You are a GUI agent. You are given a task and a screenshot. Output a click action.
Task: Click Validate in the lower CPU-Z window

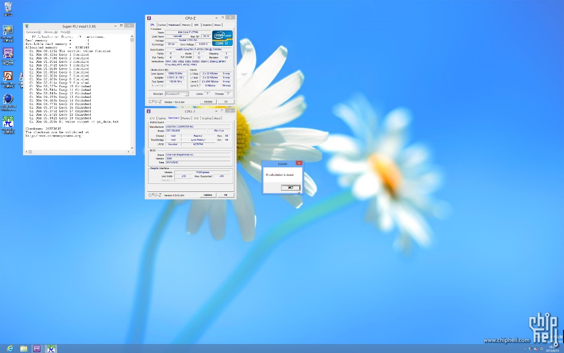(x=208, y=195)
